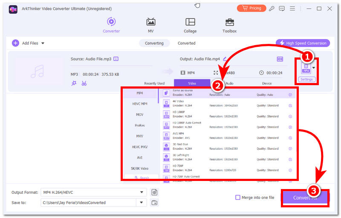This screenshot has width=341, height=218.
Task: Choose HD 1080P Auto Correct preset
Action: click(228, 125)
